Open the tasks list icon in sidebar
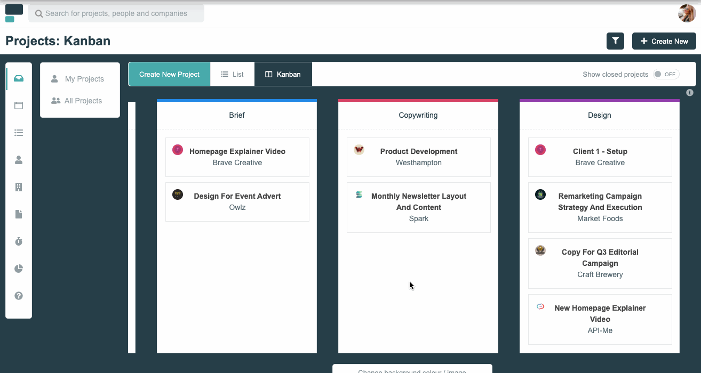 (18, 132)
